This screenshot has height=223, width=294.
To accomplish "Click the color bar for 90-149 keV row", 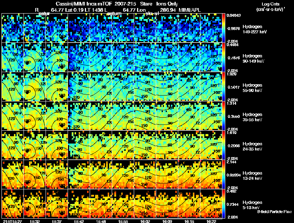I will (x=223, y=57).
